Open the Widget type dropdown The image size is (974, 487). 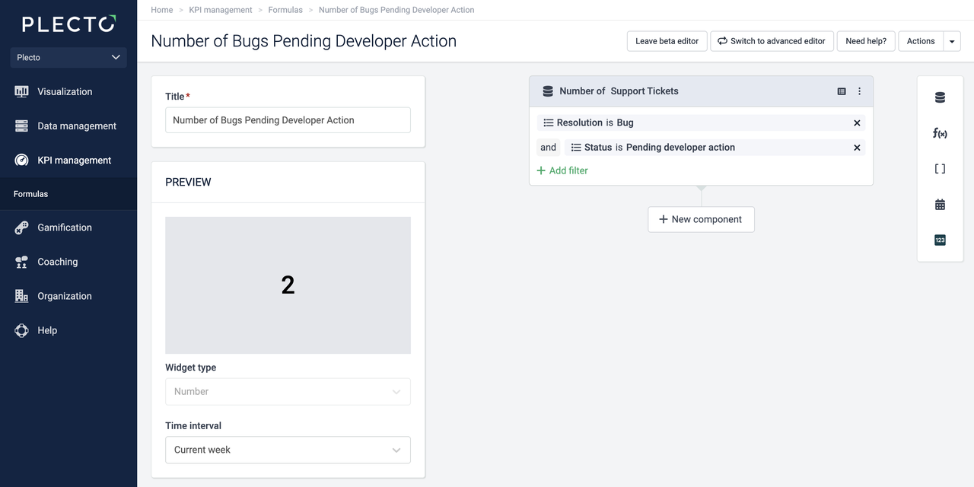(x=288, y=391)
